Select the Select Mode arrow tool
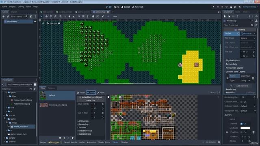 click(x=41, y=16)
